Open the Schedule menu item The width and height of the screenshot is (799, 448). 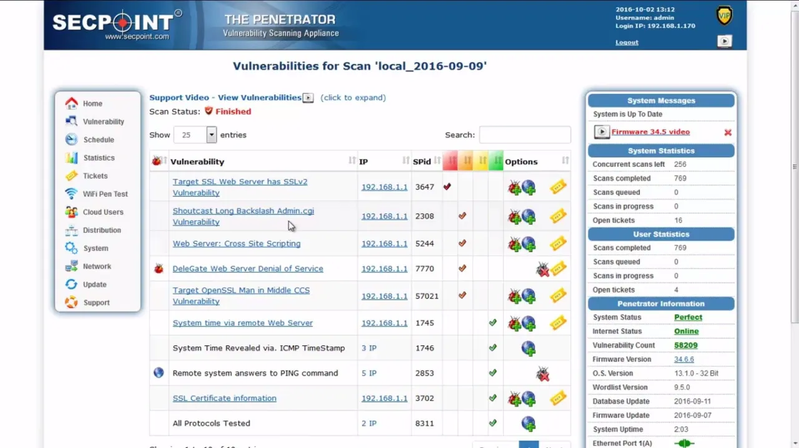pyautogui.click(x=99, y=140)
